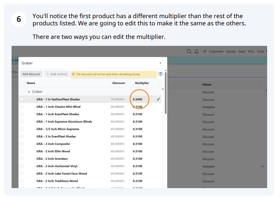Click the grid scroll-up arrow

tap(163, 89)
